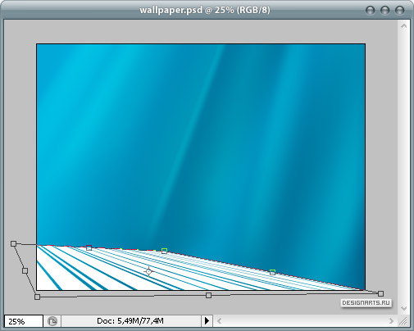Click the middle window control button in title bar

(x=385, y=11)
